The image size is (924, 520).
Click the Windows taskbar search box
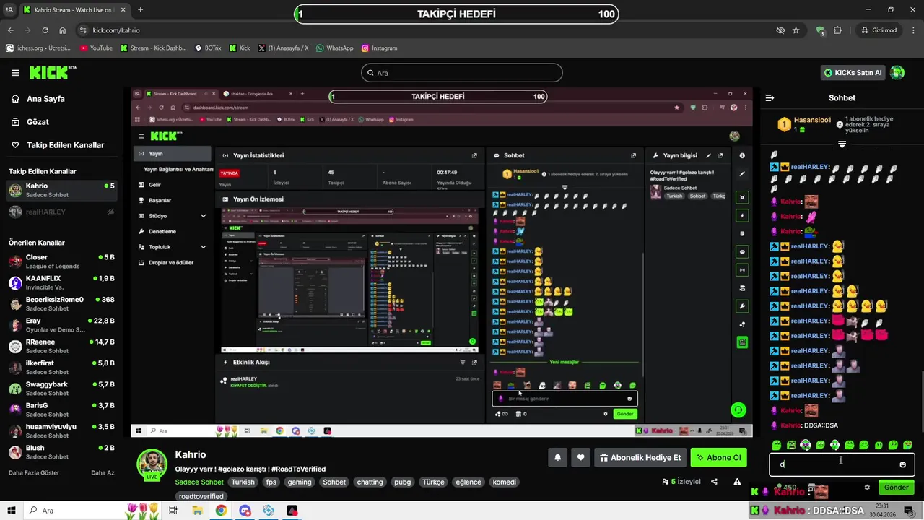(x=94, y=511)
